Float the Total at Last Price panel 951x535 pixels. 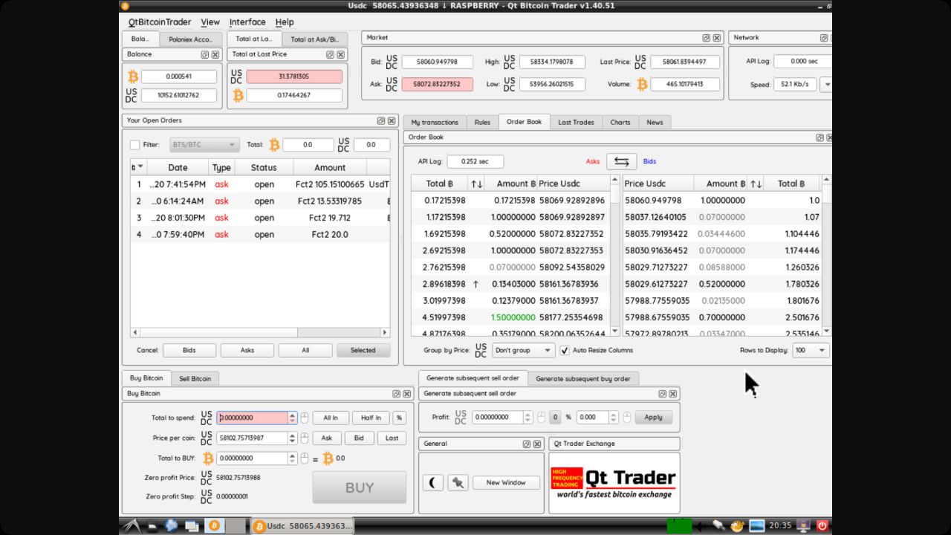coord(331,54)
